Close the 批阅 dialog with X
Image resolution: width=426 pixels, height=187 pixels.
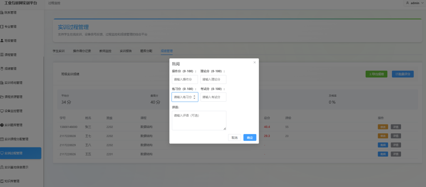pos(255,62)
